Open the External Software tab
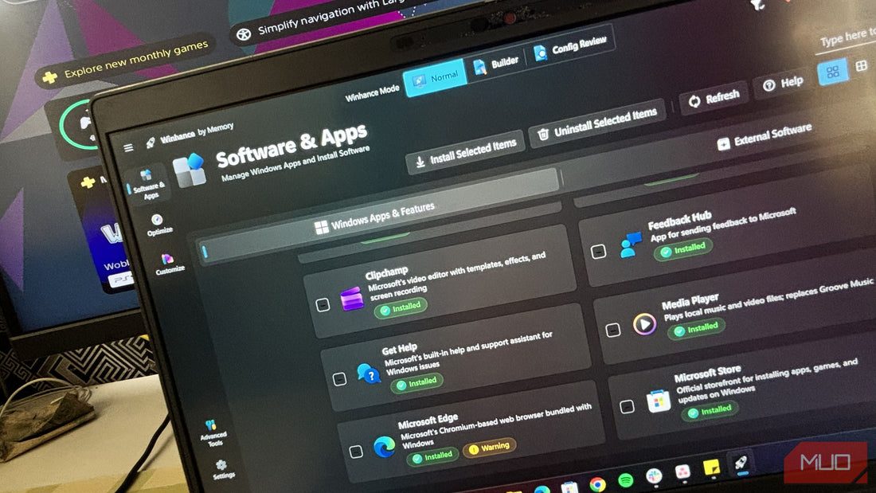Viewport: 876px width, 493px height. [x=765, y=138]
